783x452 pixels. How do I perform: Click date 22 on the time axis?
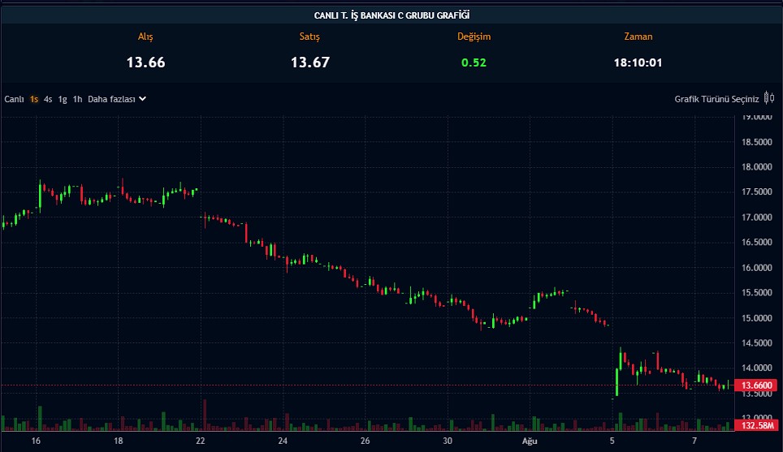point(200,441)
